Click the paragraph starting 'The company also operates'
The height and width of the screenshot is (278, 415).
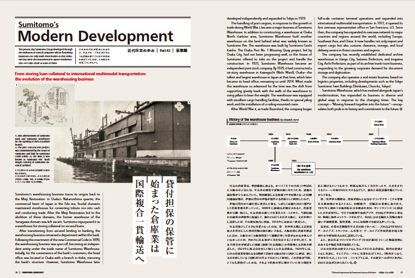tap(360, 82)
